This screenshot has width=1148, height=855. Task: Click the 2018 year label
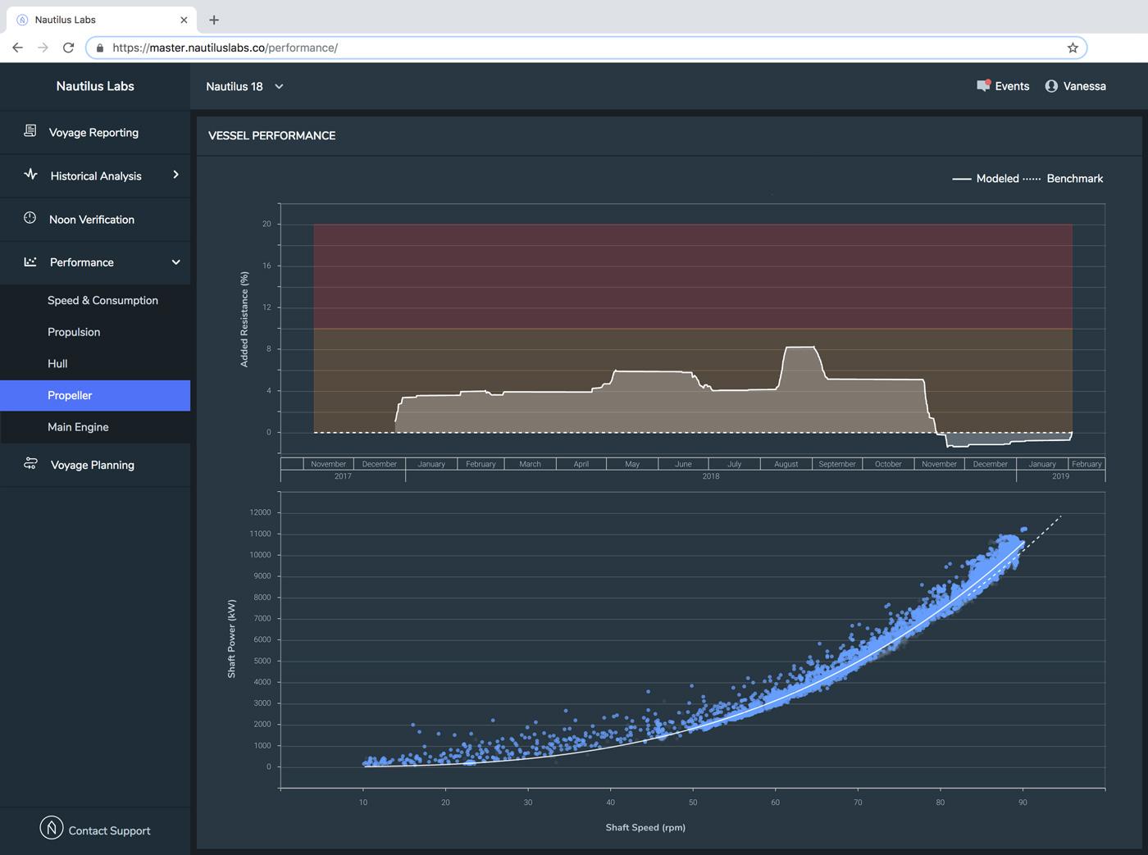(x=711, y=476)
